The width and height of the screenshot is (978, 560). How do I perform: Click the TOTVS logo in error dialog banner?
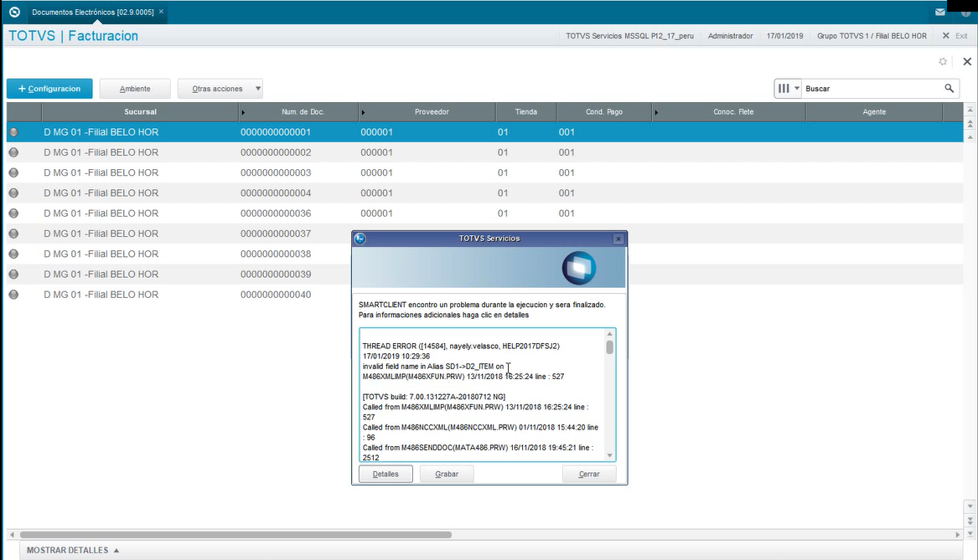point(579,268)
